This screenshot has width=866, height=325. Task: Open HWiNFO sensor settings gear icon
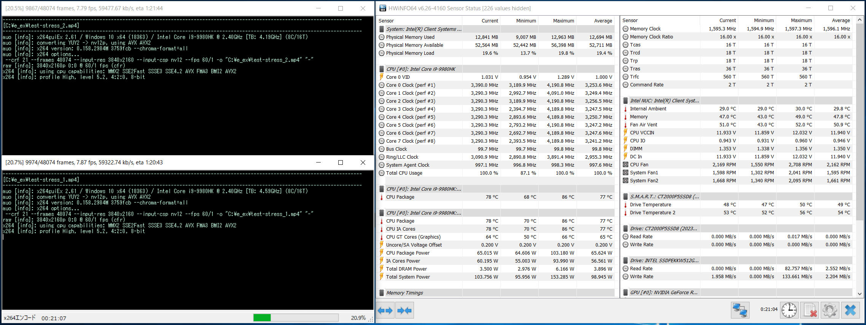830,310
